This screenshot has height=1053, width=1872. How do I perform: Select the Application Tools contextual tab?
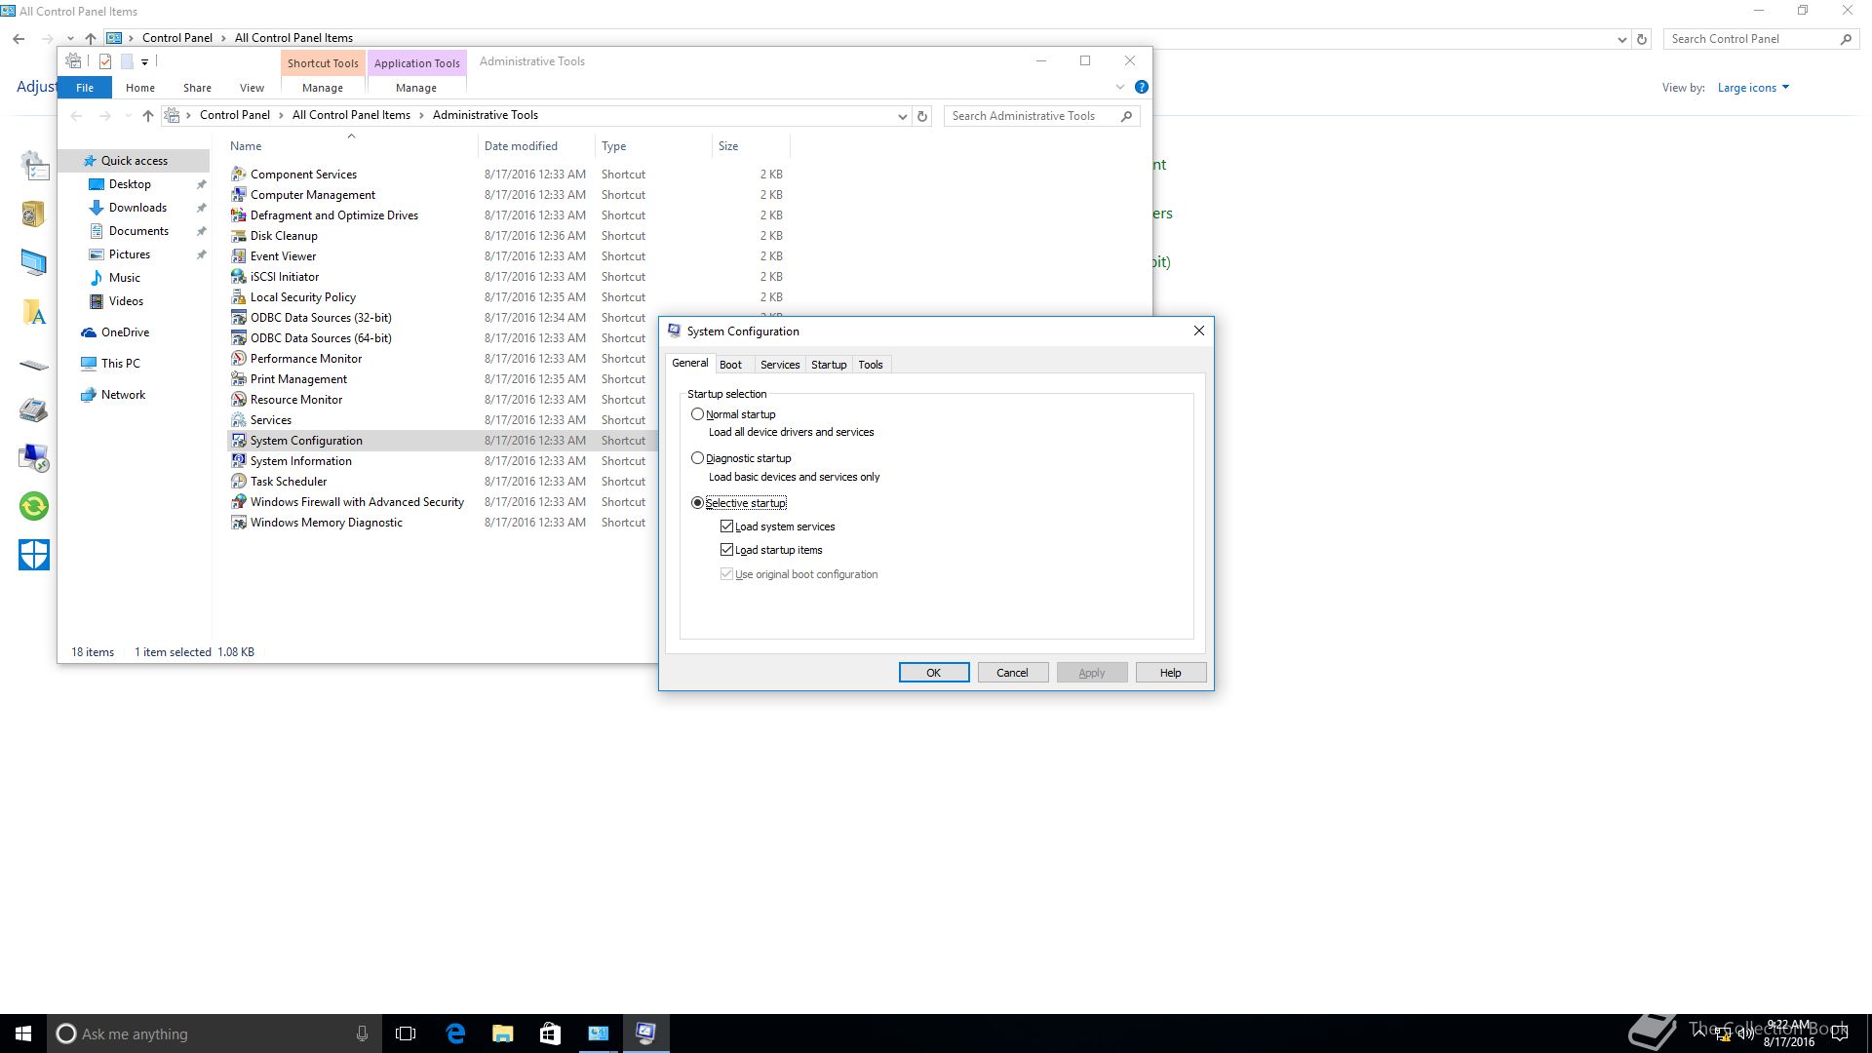[416, 63]
